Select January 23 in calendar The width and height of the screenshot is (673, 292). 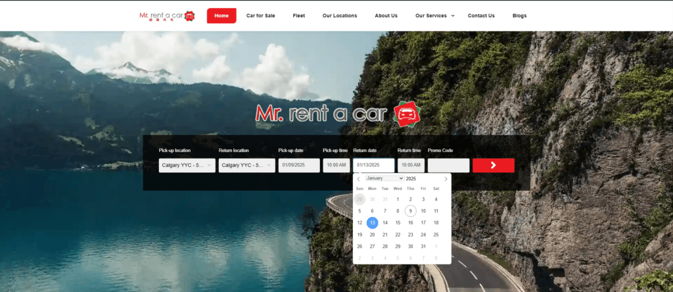pos(411,235)
